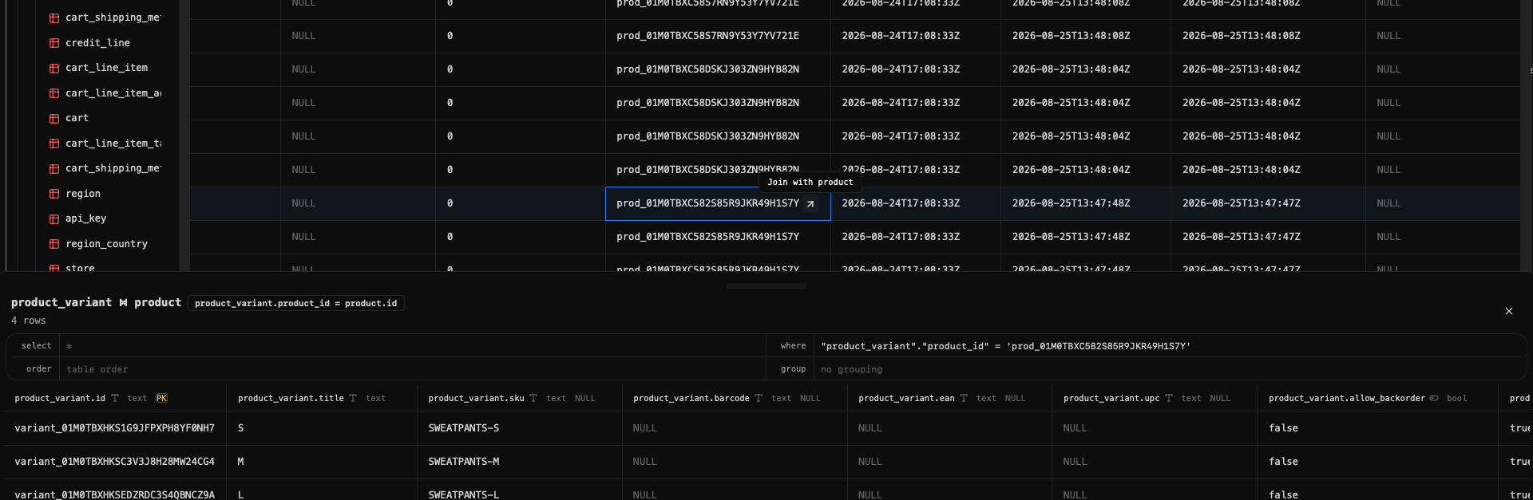The image size is (1533, 500).
Task: Click 2026-08-25T13:47:48Z in the highlighted row
Action: click(1071, 203)
